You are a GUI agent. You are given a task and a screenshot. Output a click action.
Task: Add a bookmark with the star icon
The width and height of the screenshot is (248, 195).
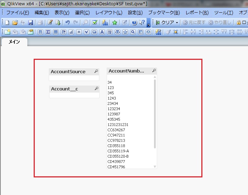[x=115, y=23]
